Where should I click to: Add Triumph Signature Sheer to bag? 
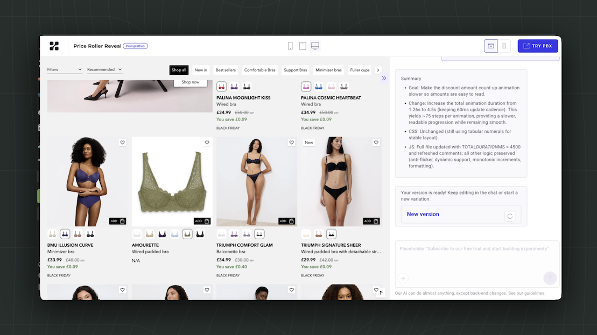point(371,221)
